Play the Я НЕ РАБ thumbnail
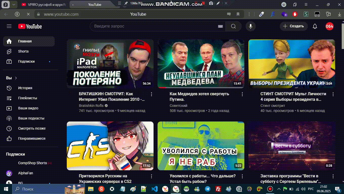This screenshot has width=344, height=194. coord(201,146)
